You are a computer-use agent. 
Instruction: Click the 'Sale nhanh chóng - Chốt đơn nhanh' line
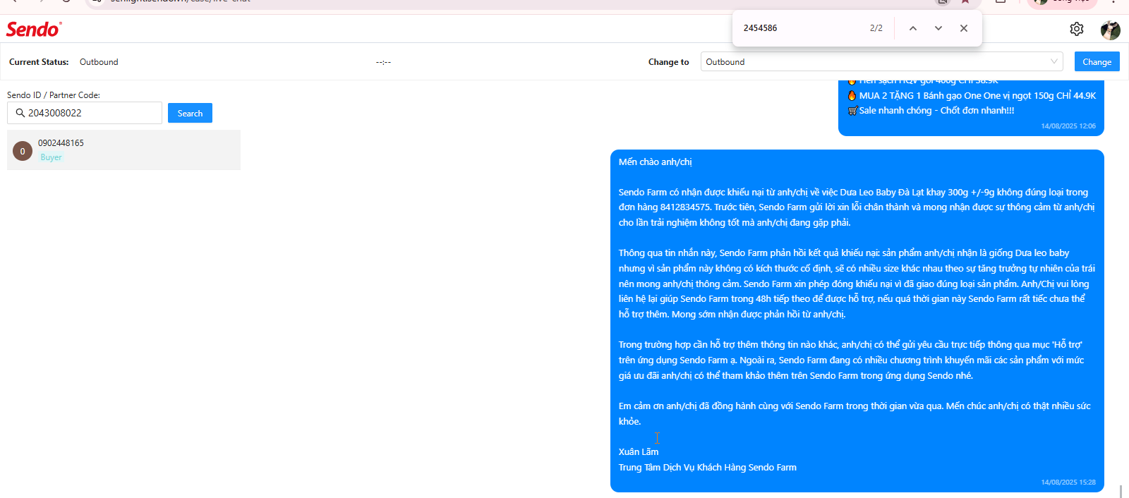coord(931,111)
